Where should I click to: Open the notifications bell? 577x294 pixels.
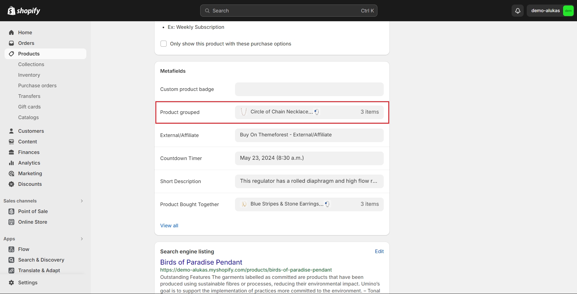(x=518, y=11)
